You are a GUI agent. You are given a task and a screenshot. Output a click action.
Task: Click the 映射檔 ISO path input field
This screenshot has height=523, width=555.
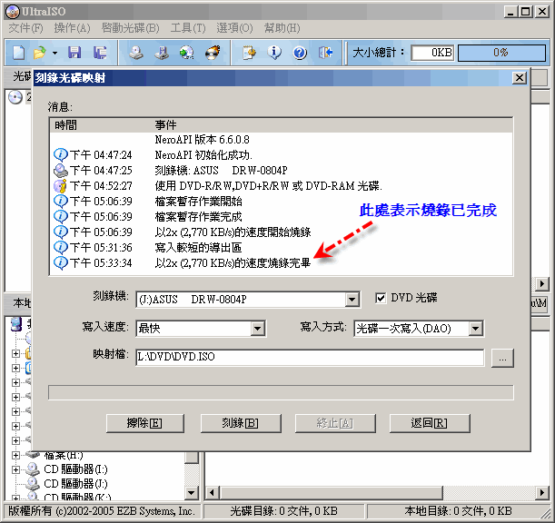(x=309, y=359)
